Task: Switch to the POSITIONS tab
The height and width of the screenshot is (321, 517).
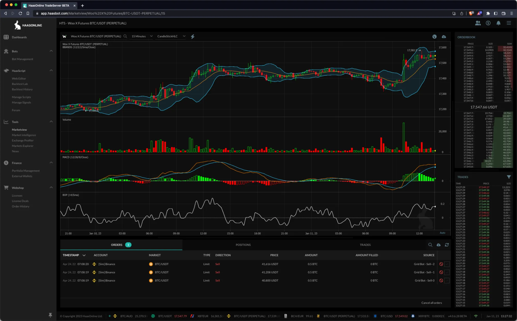Action: pyautogui.click(x=243, y=245)
